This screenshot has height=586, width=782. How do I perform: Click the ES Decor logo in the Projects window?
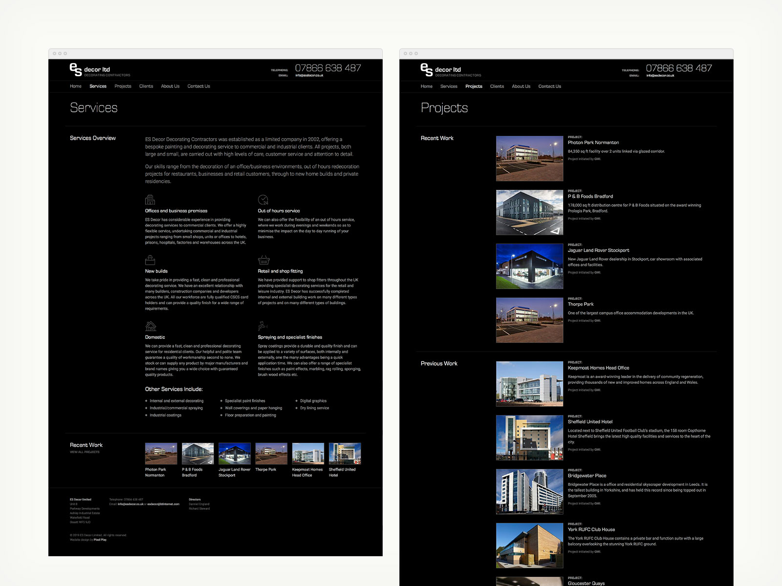tap(451, 70)
